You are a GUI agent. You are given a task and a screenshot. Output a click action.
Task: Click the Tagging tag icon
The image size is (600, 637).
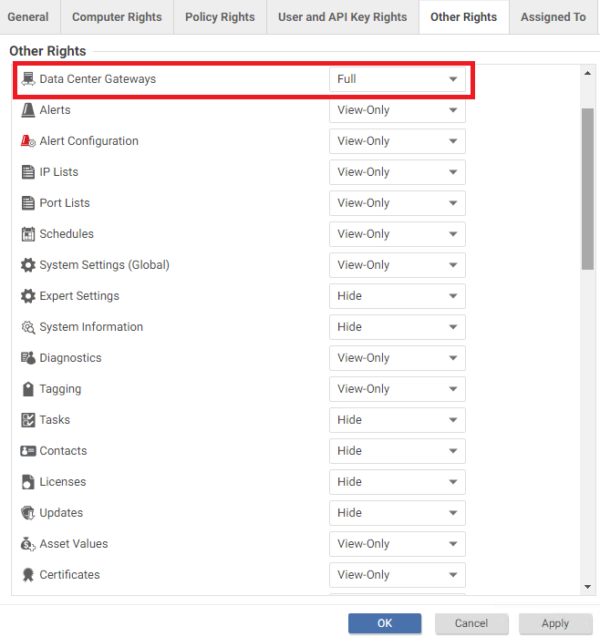28,389
